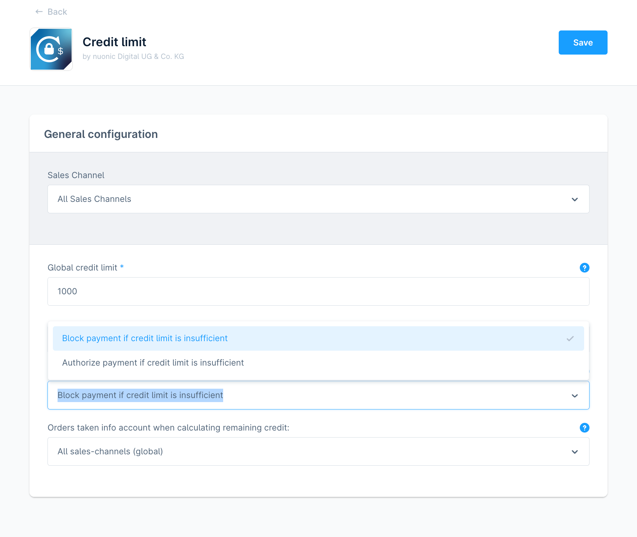Focus the Global credit limit input field
This screenshot has height=537, width=637.
click(318, 291)
